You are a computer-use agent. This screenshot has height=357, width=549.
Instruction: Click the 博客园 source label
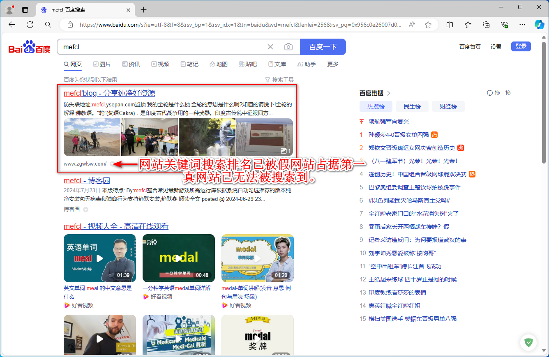pyautogui.click(x=72, y=209)
